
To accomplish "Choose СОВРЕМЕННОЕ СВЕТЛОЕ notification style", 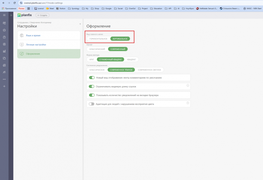I will click(149, 70).
